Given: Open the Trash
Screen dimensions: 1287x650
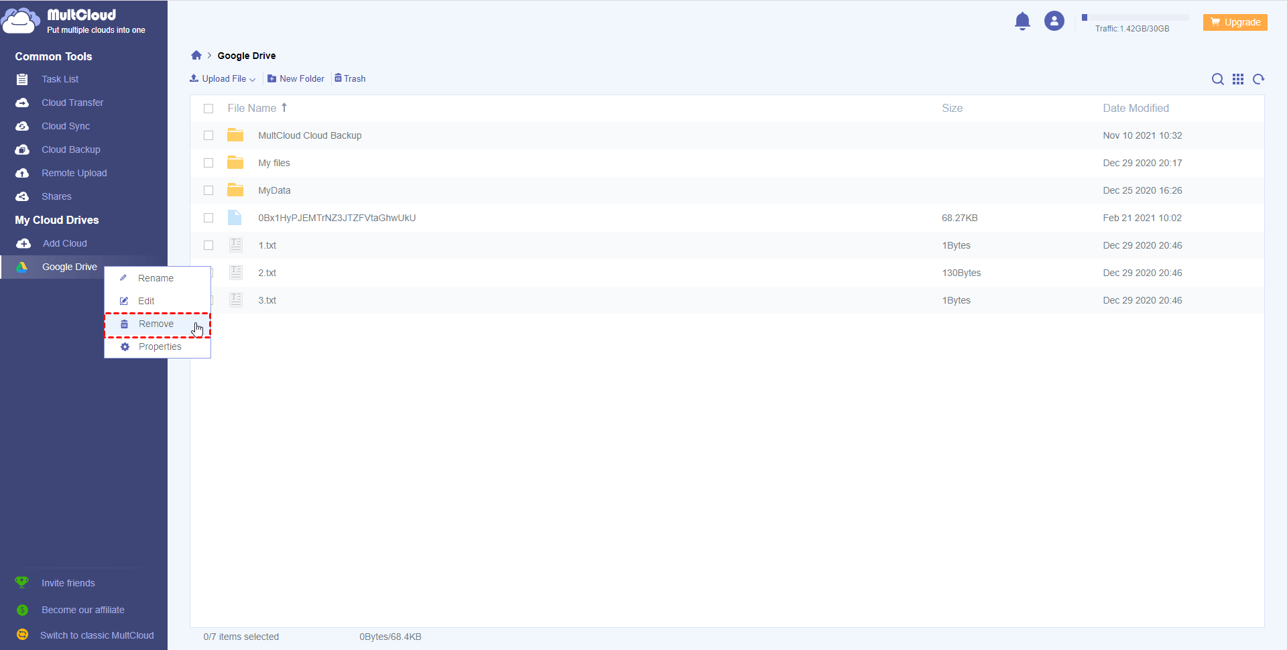Looking at the screenshot, I should click(350, 78).
